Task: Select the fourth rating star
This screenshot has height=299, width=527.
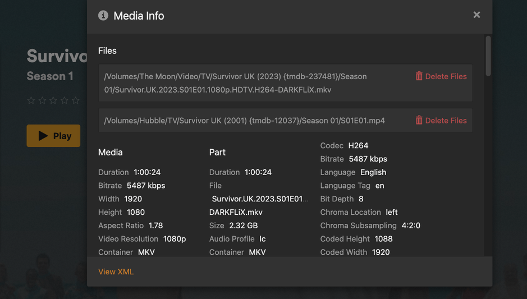Action: coord(65,100)
